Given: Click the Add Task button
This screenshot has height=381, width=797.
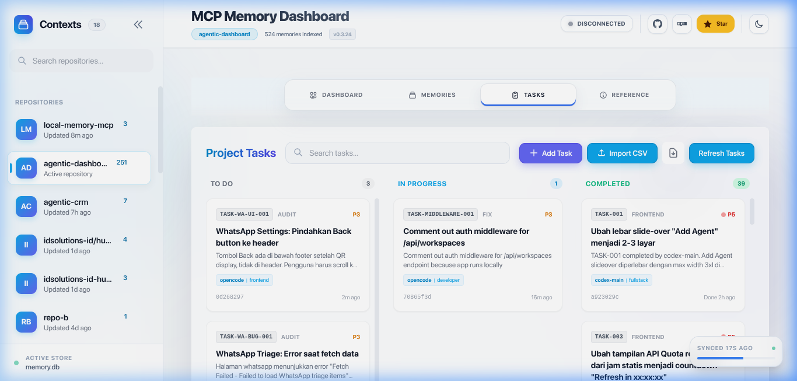Looking at the screenshot, I should coord(551,153).
